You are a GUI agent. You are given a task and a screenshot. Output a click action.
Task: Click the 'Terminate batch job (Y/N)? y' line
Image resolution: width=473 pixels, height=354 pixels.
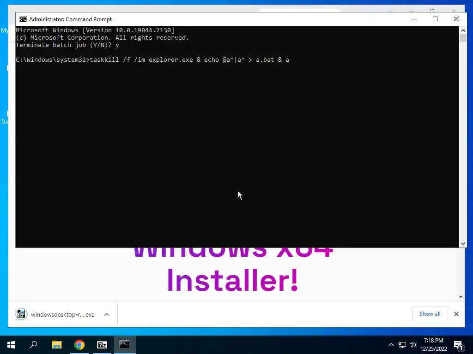(x=67, y=45)
